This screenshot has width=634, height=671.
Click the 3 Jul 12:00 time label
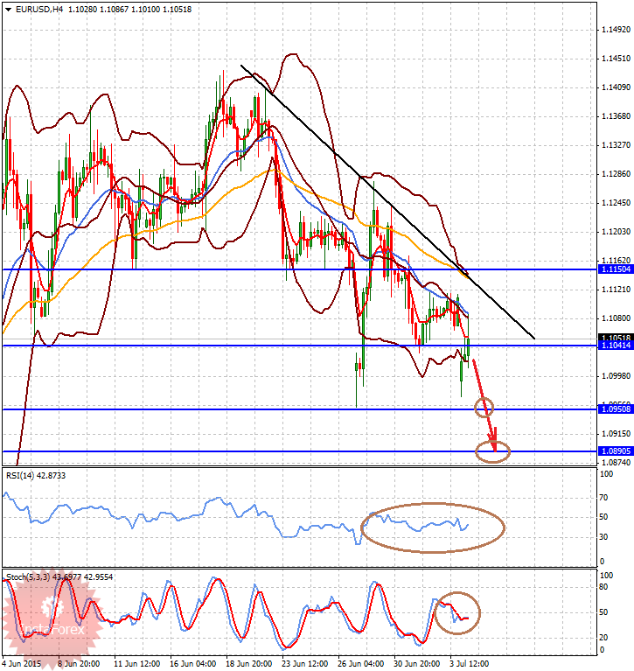(x=470, y=664)
